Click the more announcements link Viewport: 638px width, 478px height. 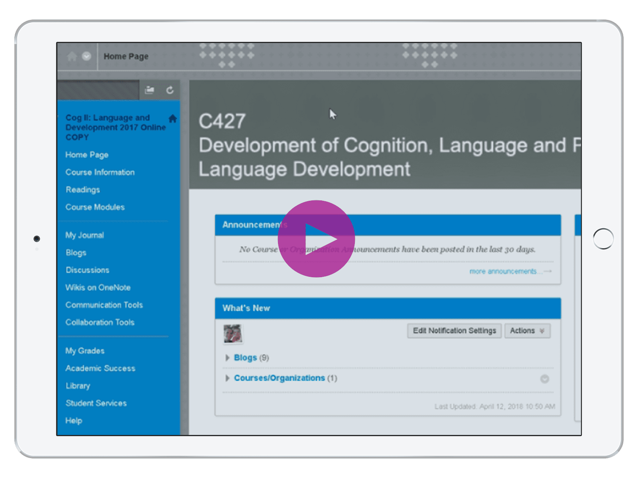(510, 271)
